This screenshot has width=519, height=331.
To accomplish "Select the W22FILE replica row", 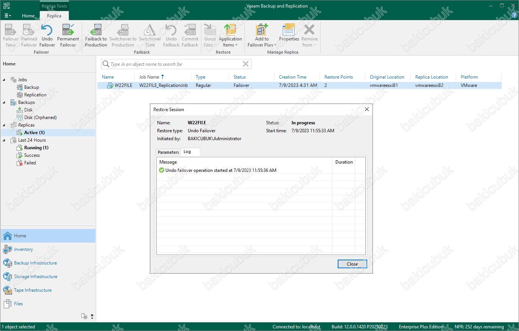I will coord(299,85).
